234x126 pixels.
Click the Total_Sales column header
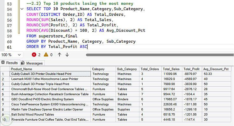click(x=172, y=69)
